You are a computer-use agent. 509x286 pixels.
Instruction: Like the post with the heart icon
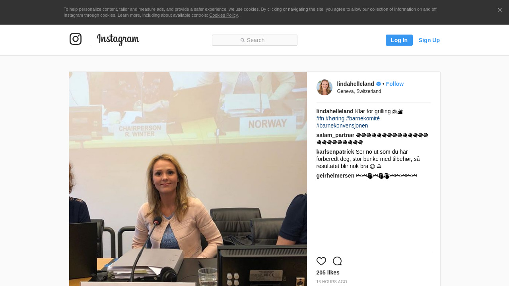pyautogui.click(x=321, y=261)
